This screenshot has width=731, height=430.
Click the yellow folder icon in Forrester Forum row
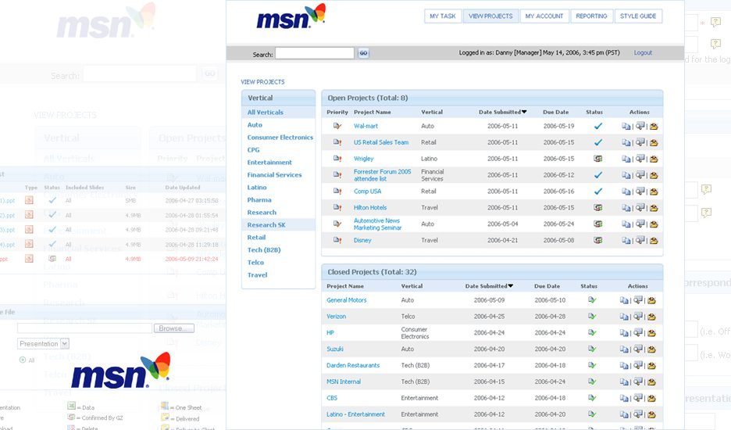coord(654,175)
